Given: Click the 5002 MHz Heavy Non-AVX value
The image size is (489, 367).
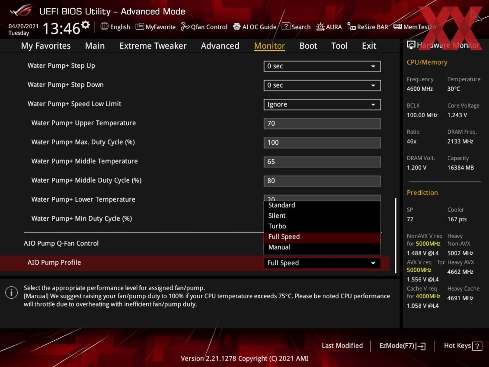Looking at the screenshot, I should coord(460,253).
